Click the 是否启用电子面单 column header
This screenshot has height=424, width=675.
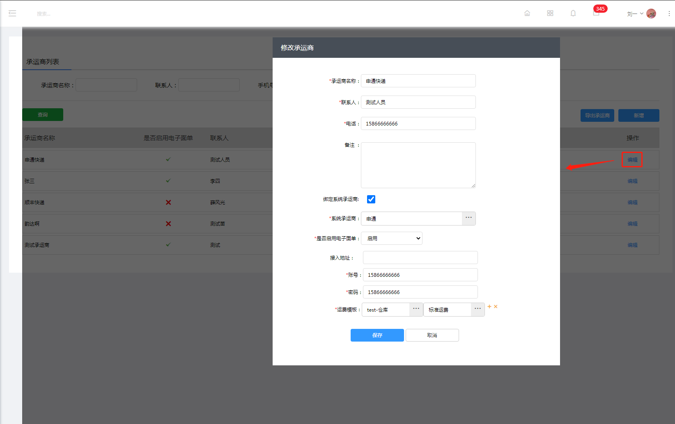[168, 138]
